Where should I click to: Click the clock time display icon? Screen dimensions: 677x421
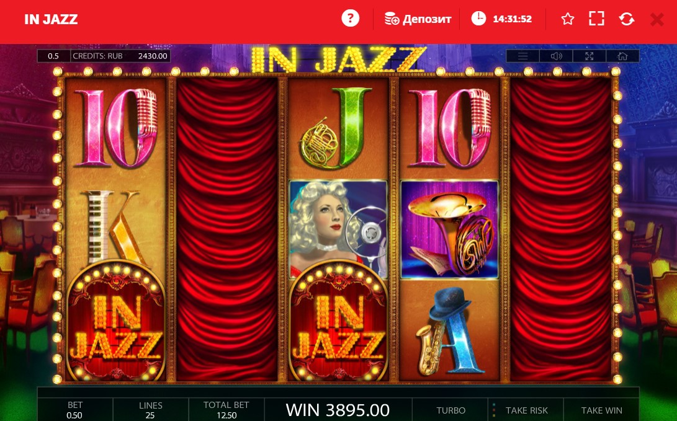click(478, 19)
